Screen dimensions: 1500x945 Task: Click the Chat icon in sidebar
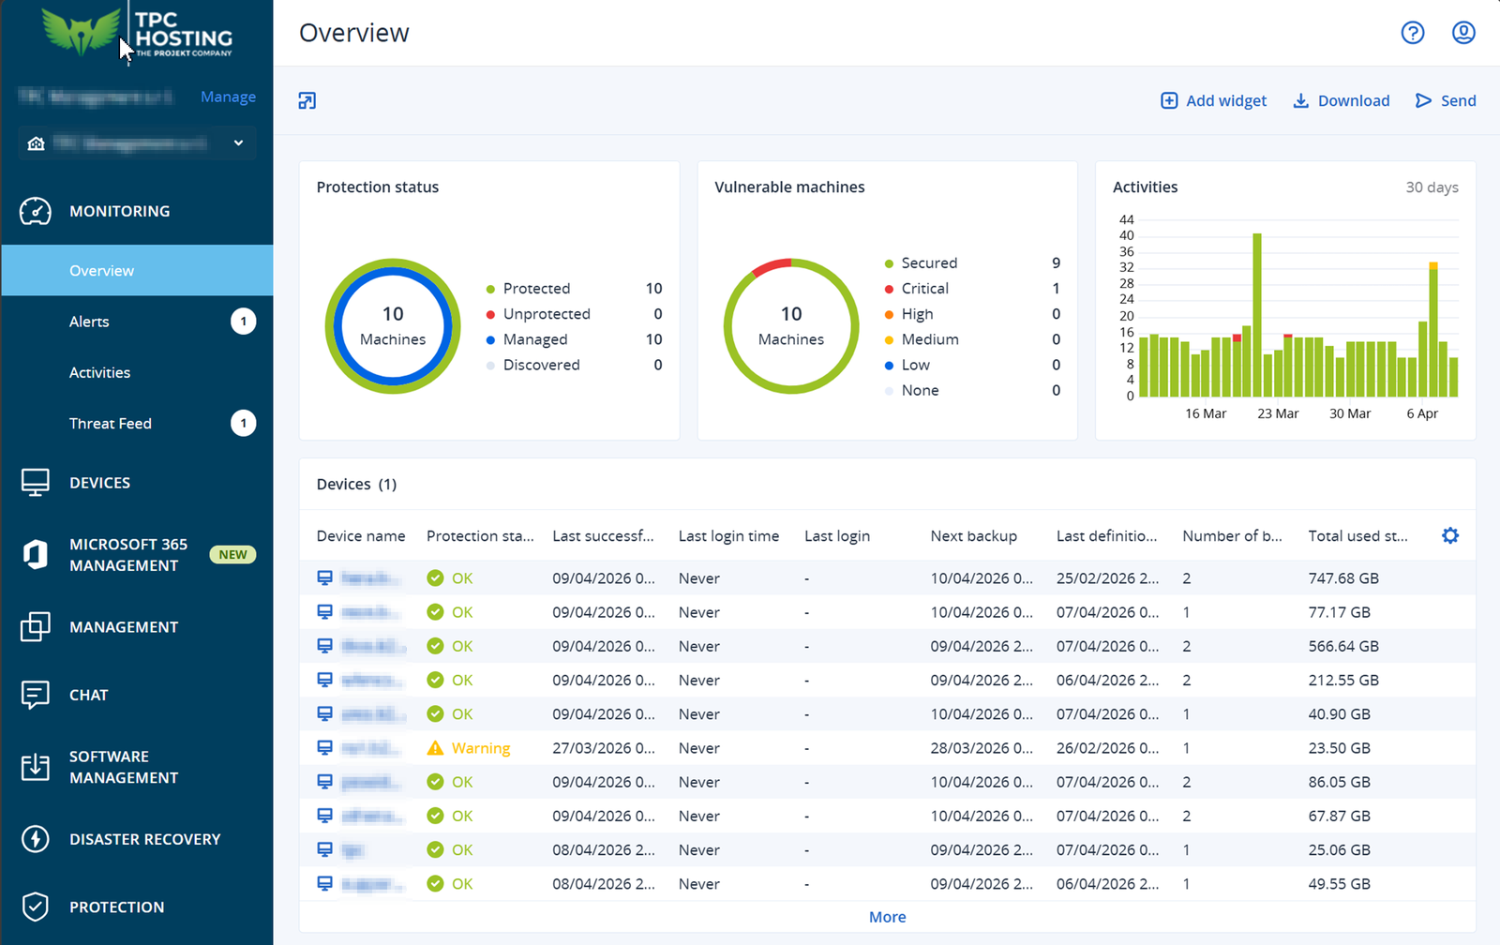36,695
